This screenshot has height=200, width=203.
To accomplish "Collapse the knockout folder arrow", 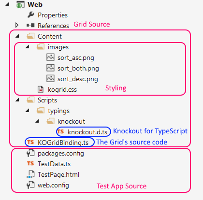I will [x=37, y=121].
